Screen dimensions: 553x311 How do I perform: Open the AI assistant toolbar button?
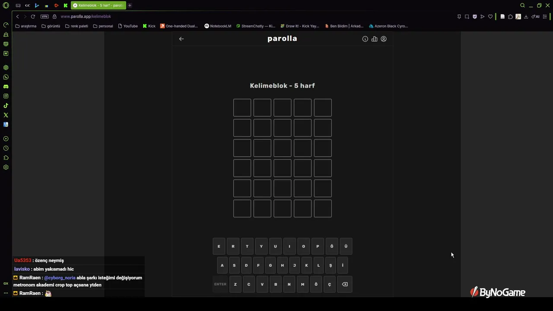(536, 16)
